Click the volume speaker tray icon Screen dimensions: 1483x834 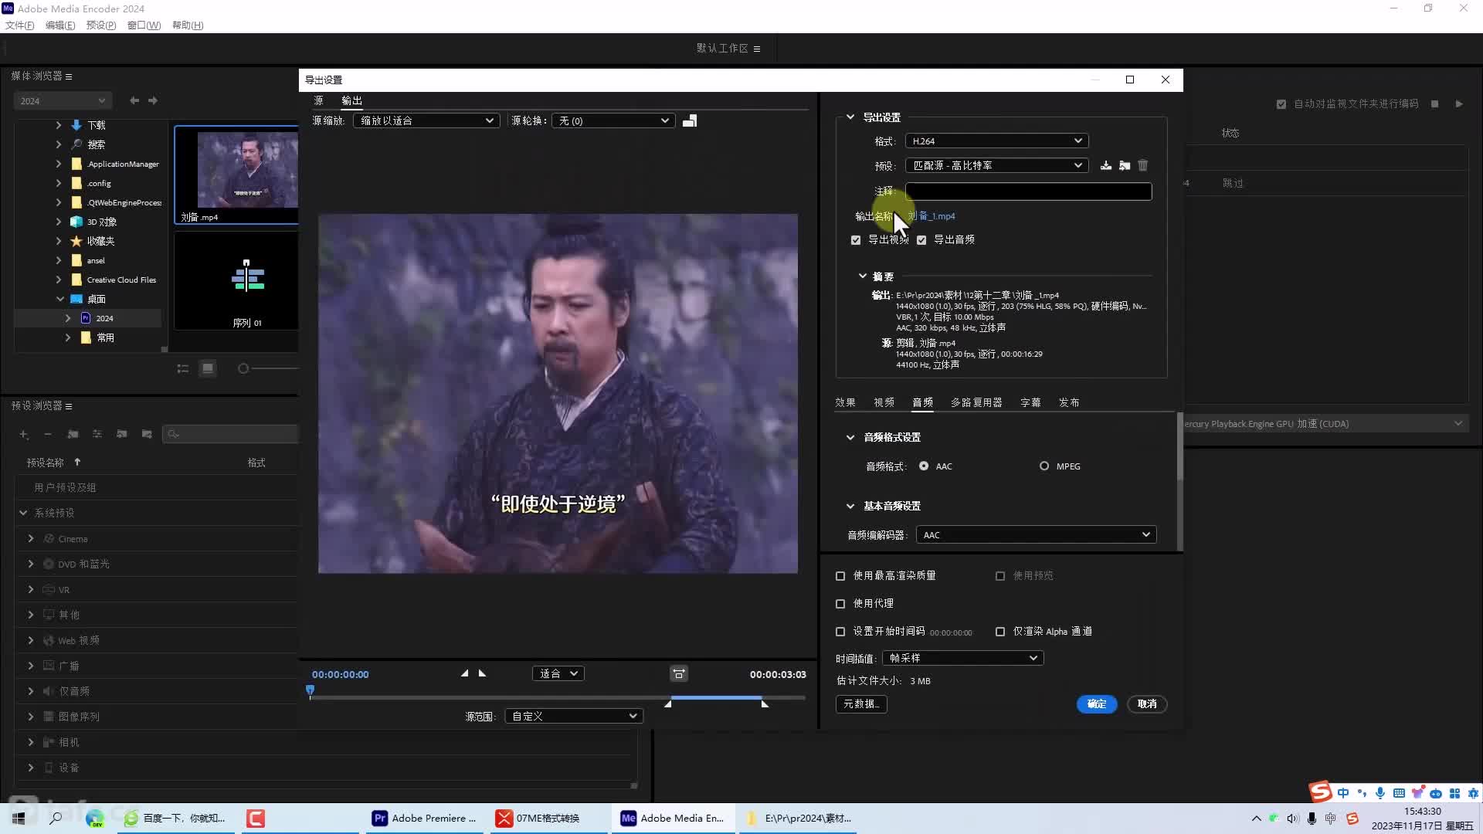(1293, 819)
